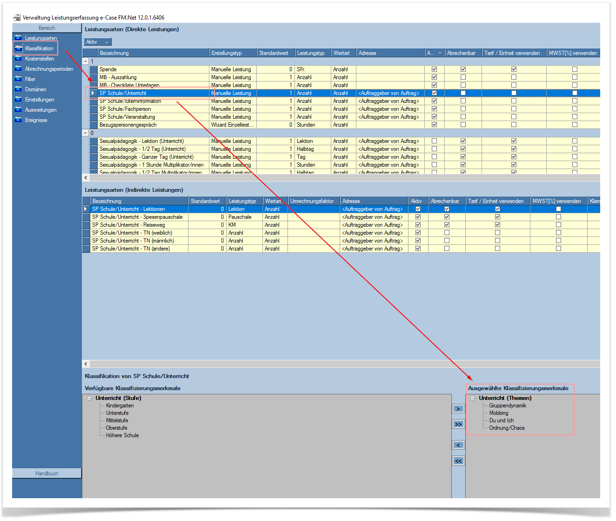Toggle active checkbox for SP Schule/Fachperson
The width and height of the screenshot is (616, 521).
pyautogui.click(x=434, y=109)
